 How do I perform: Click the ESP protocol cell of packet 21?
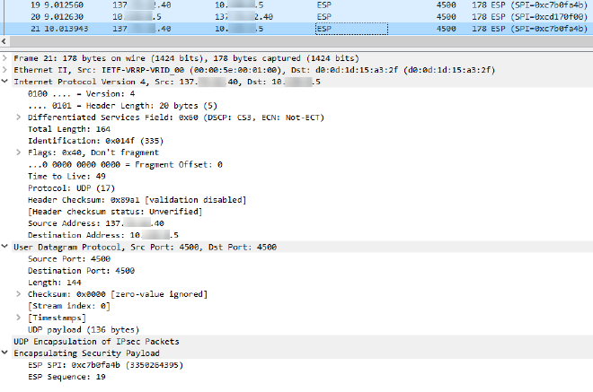point(351,29)
